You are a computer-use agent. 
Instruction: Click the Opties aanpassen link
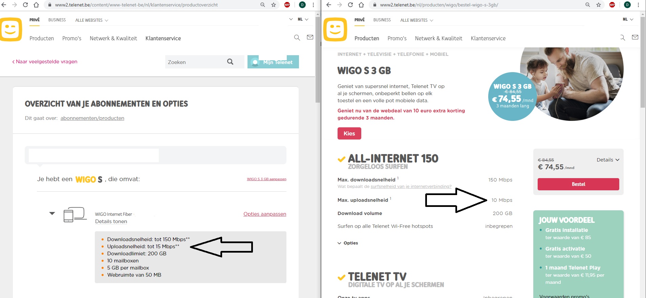pos(264,214)
